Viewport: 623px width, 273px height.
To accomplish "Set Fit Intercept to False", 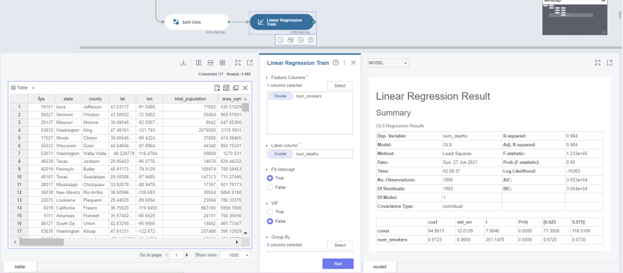I will point(270,187).
